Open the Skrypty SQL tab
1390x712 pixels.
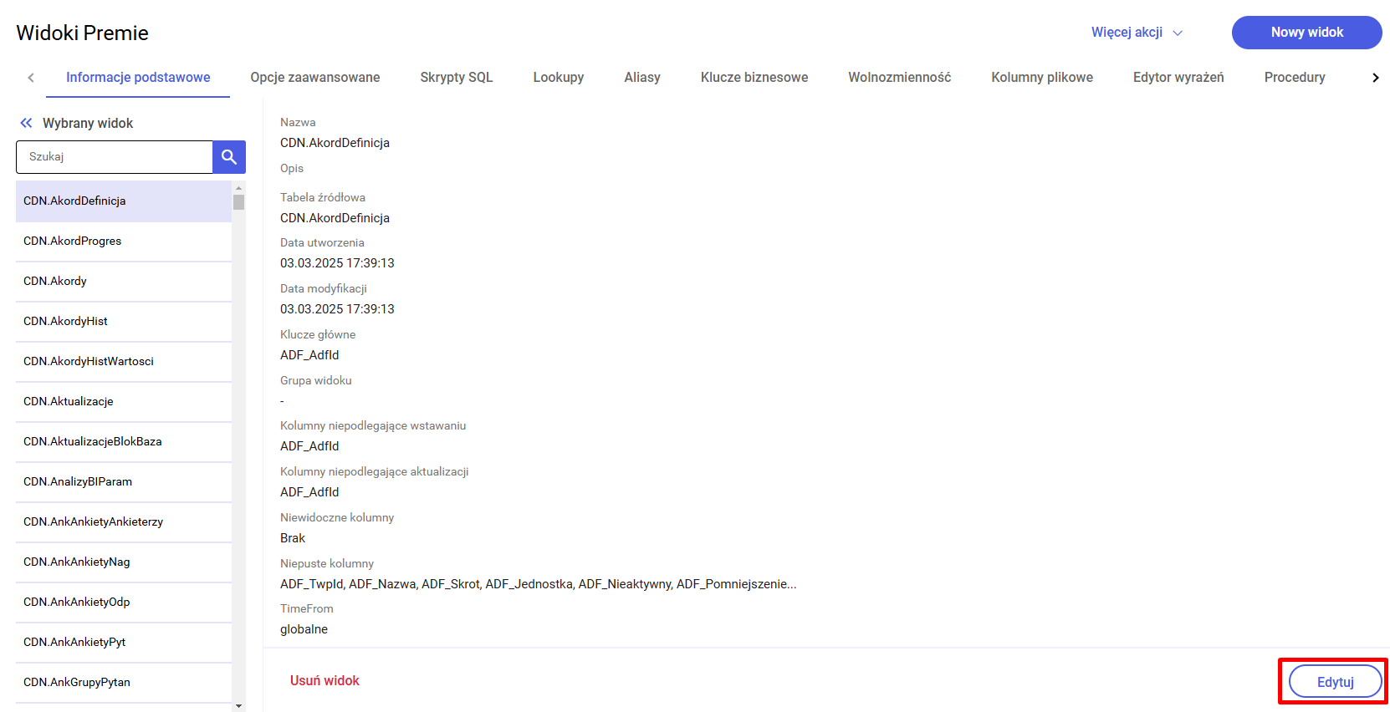pyautogui.click(x=457, y=78)
